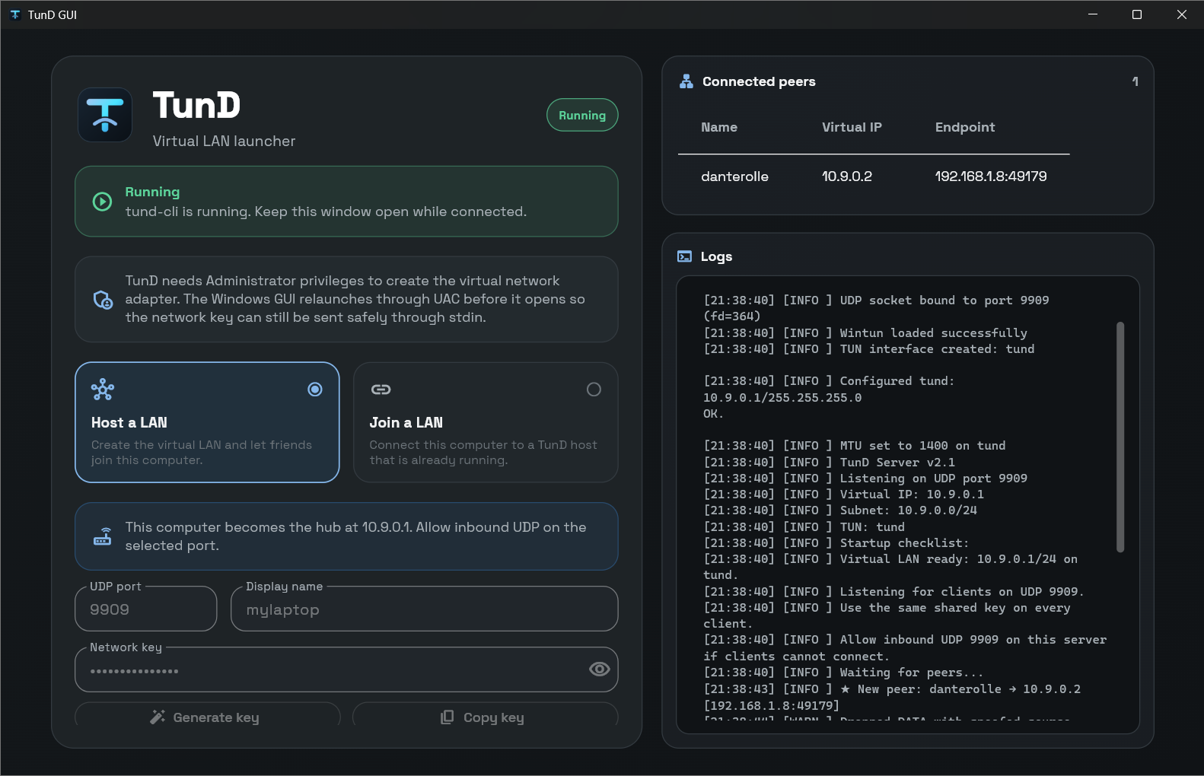Click Join a LAN description text

point(483,453)
